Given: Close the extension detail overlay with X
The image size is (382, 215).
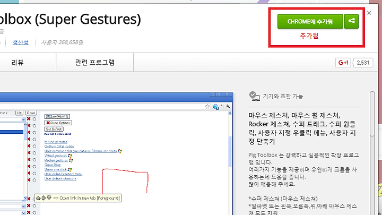Looking at the screenshot, I should (x=369, y=13).
